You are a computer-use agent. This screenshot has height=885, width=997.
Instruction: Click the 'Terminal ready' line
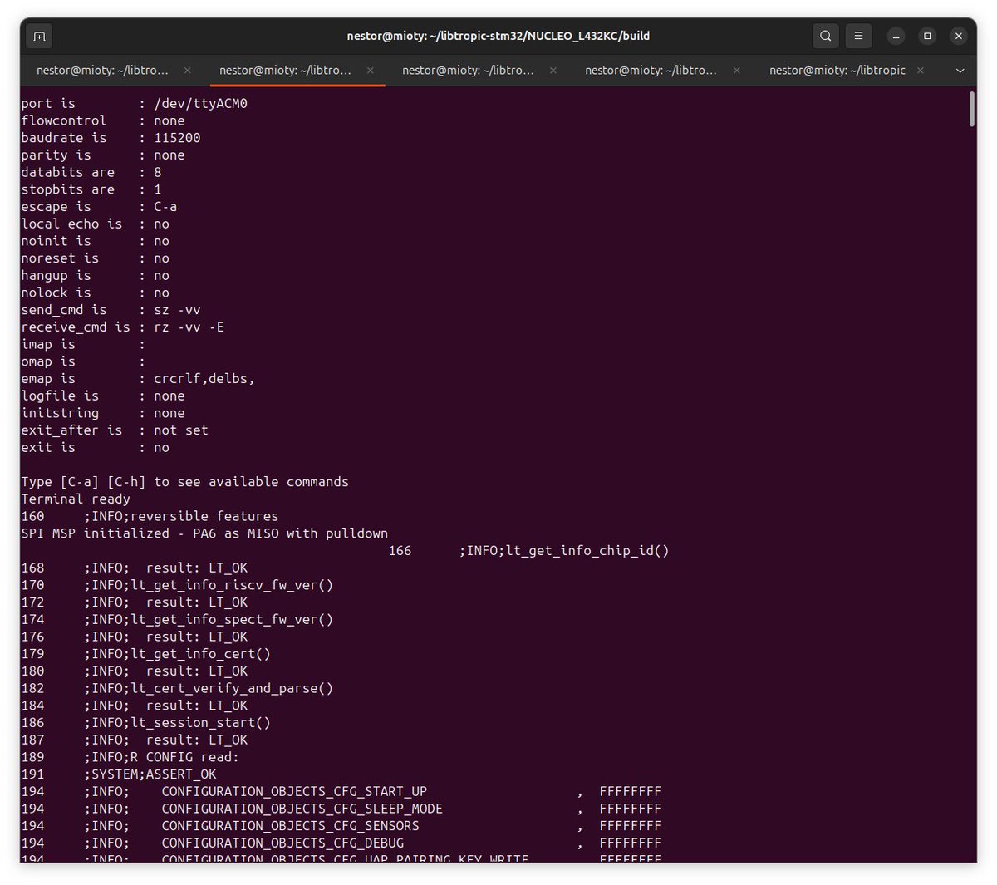pos(76,499)
